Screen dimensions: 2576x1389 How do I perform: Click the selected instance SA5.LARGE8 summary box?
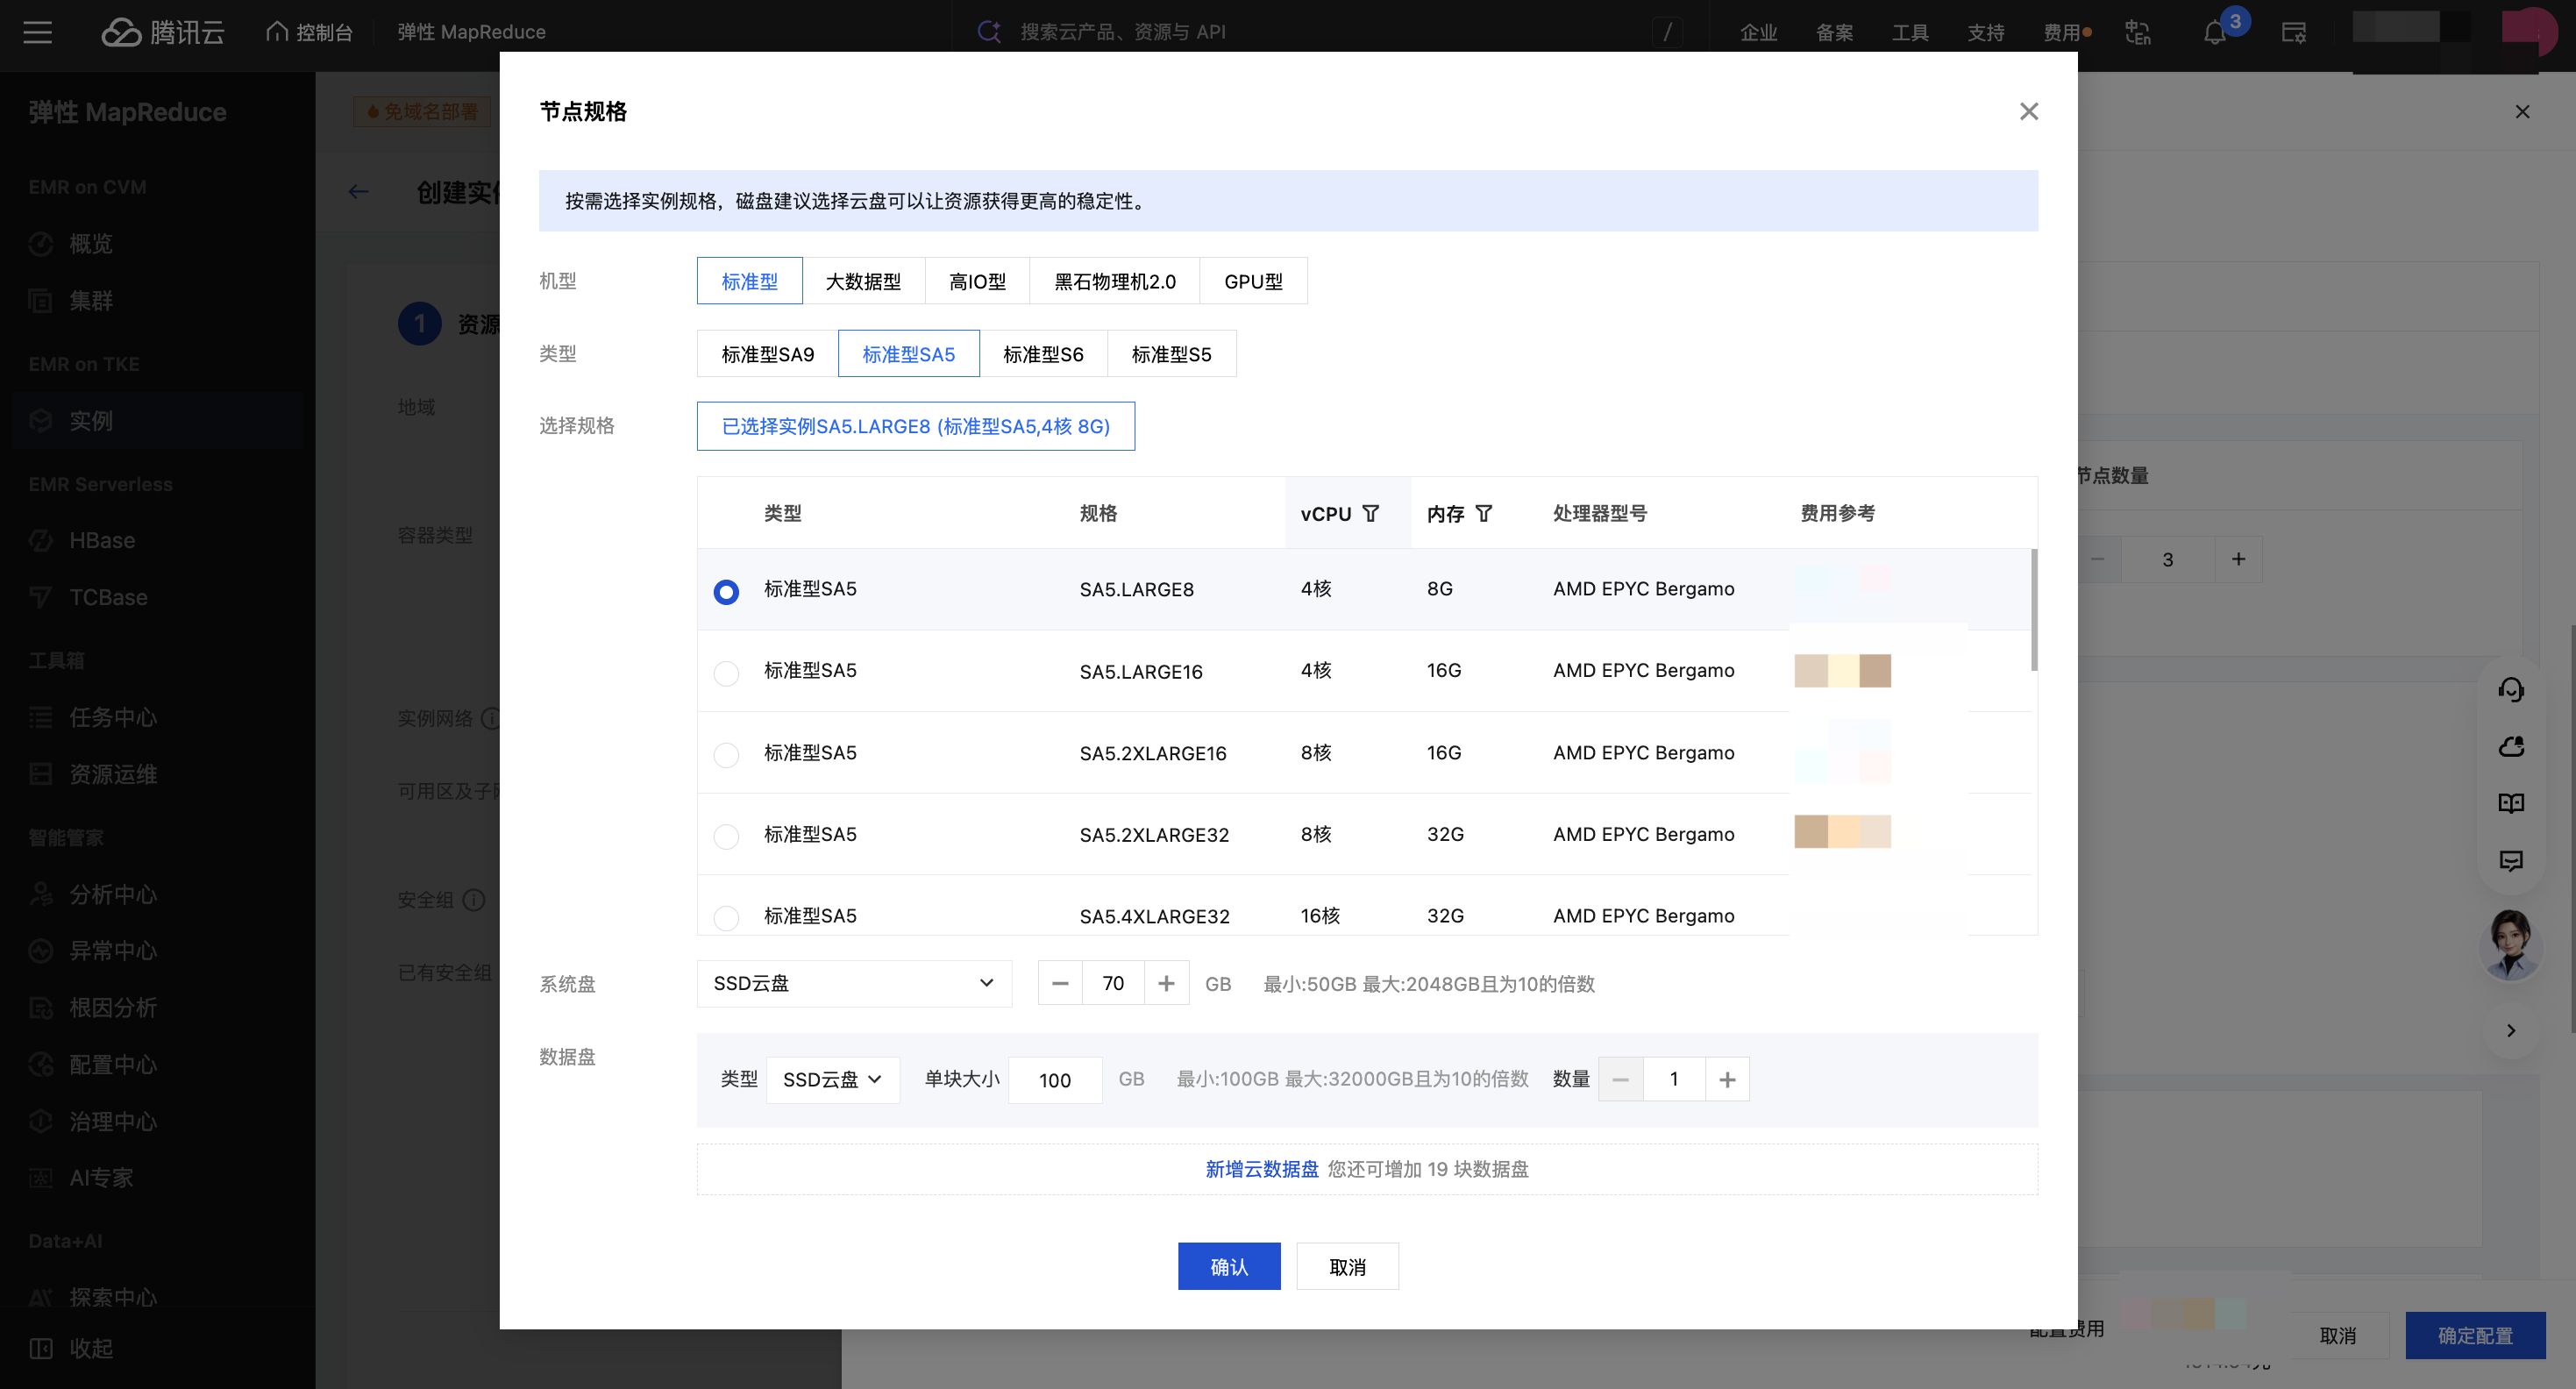916,426
